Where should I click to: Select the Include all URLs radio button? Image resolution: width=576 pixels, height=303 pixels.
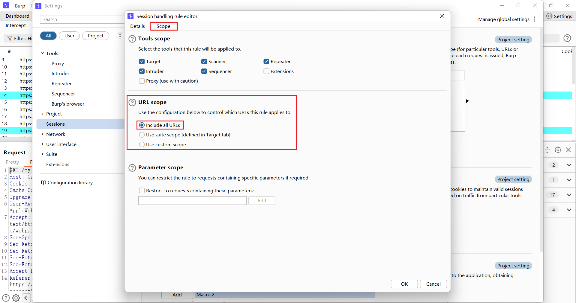pyautogui.click(x=142, y=125)
